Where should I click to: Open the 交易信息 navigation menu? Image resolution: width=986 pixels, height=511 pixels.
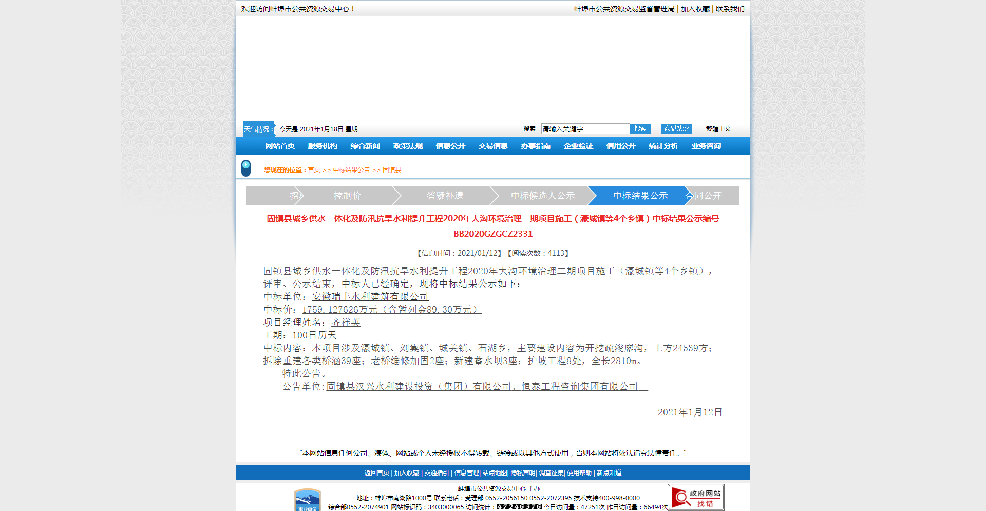[493, 146]
